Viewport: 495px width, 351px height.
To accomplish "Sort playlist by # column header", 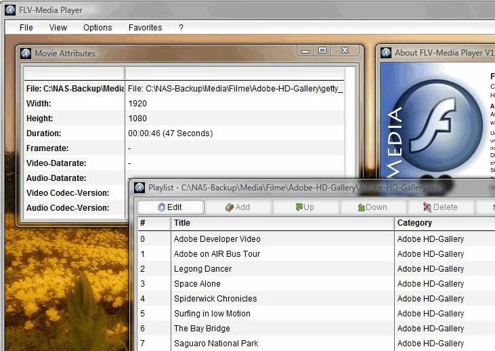I will (x=154, y=223).
